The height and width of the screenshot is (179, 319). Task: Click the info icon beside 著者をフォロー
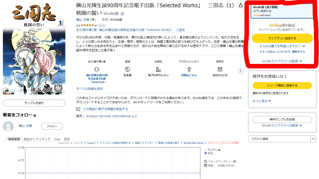pyautogui.click(x=35, y=116)
